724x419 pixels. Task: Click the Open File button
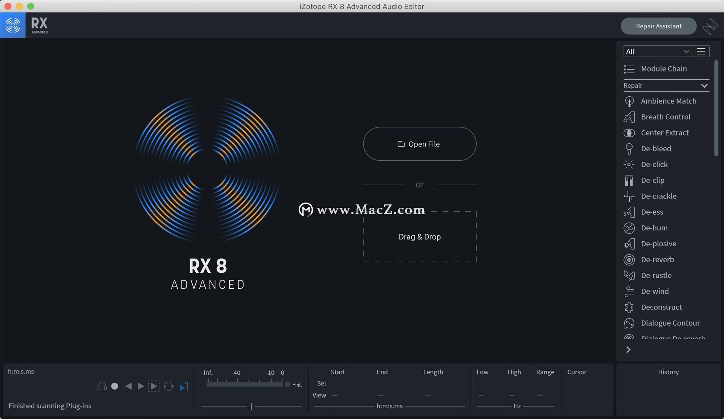(x=420, y=144)
